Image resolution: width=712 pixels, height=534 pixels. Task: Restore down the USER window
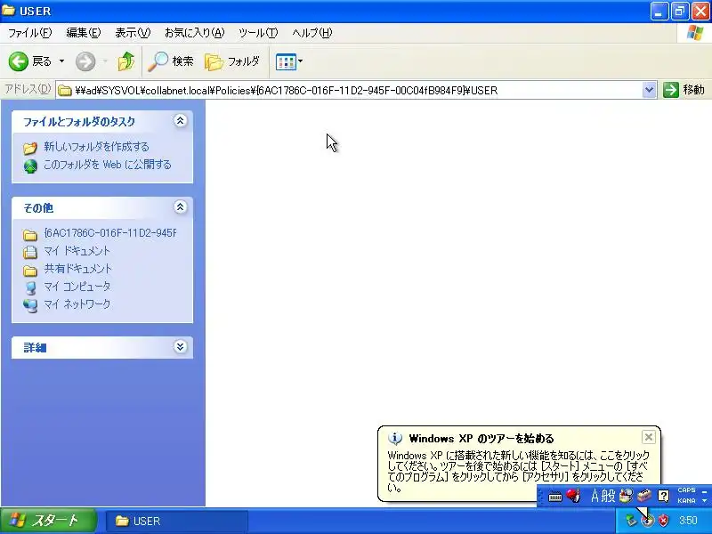(680, 11)
